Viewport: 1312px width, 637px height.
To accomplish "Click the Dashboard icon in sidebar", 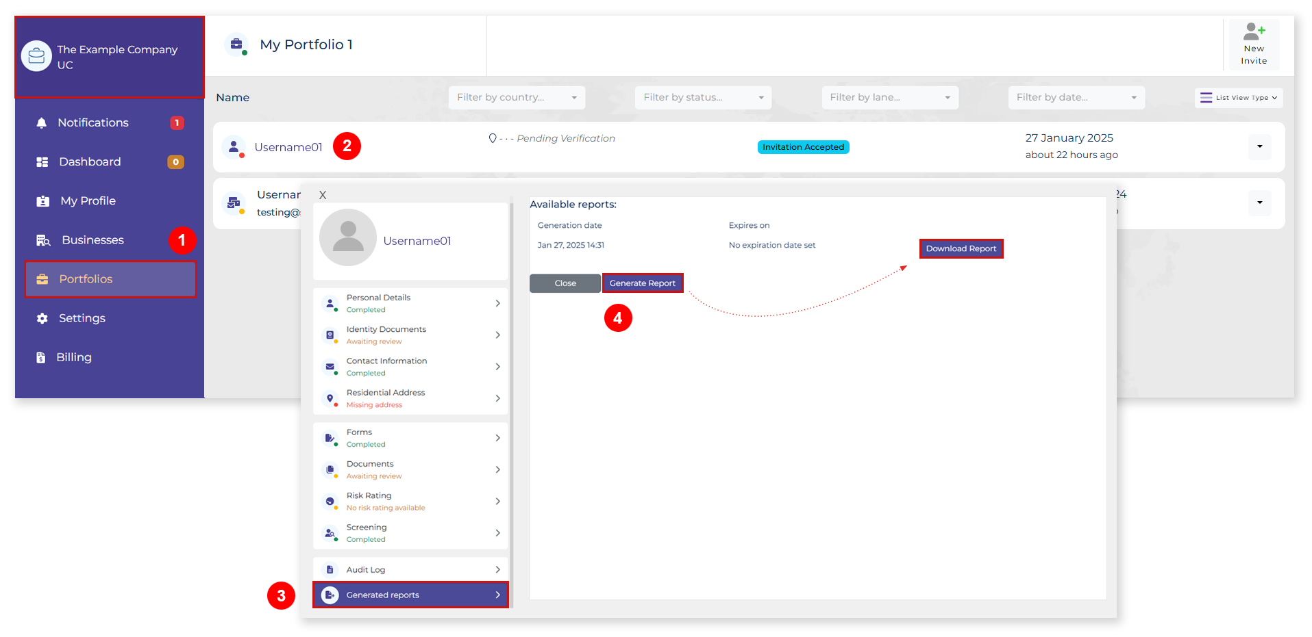I will point(41,161).
